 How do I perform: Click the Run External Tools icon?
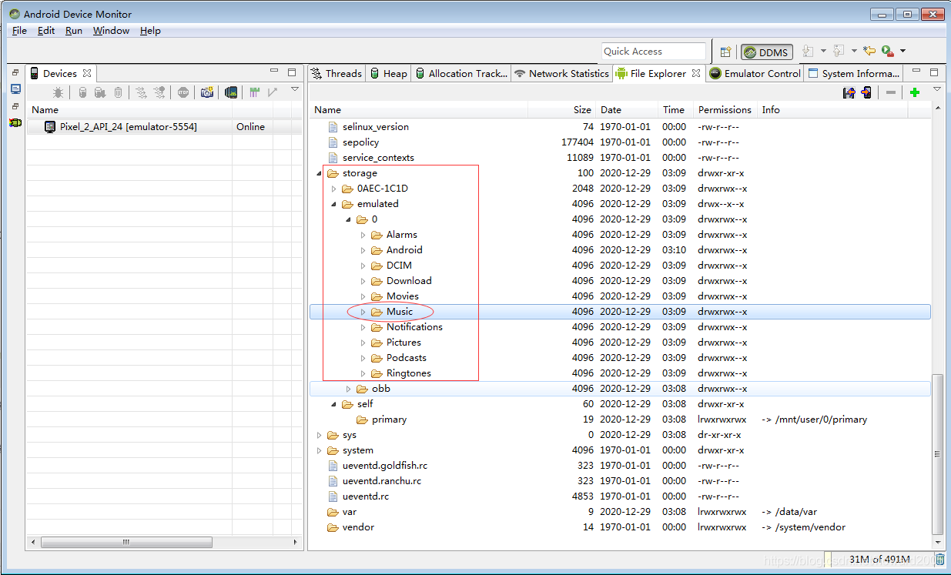pos(888,52)
